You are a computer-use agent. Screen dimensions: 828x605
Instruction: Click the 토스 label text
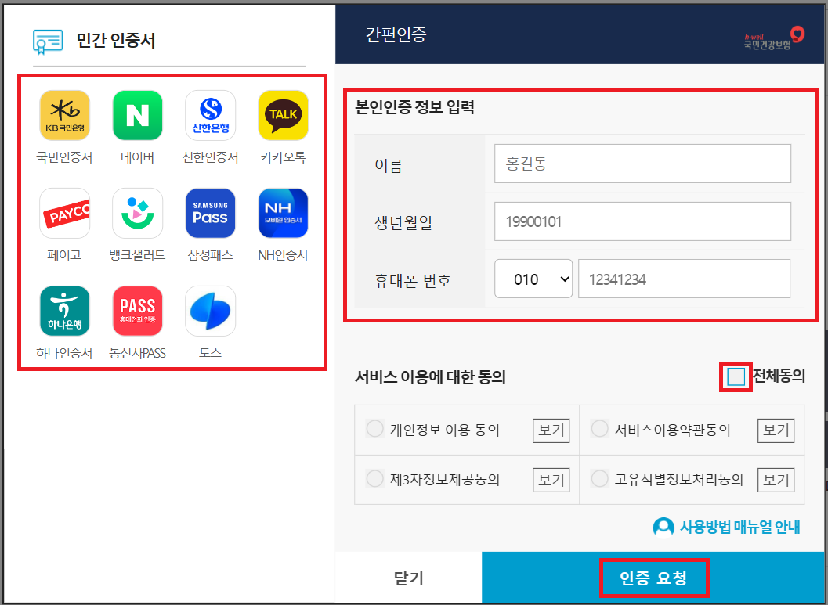coord(210,352)
